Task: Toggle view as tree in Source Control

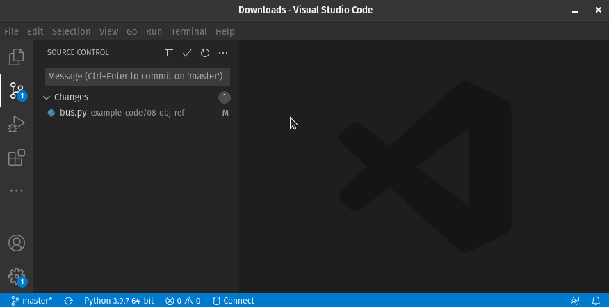Action: tap(169, 53)
